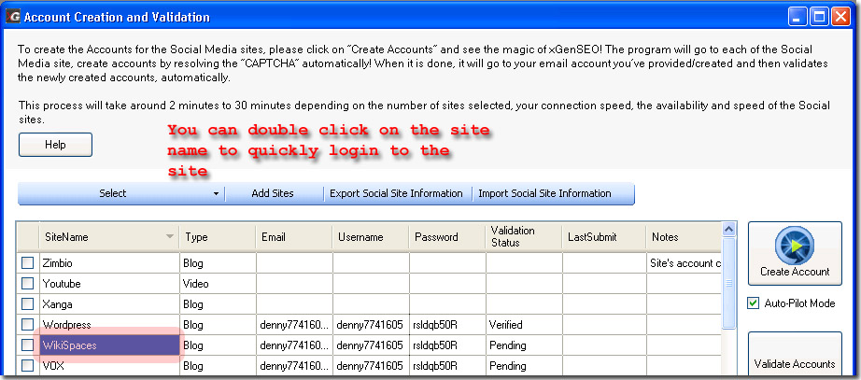The height and width of the screenshot is (380, 861).
Task: Tick the Xanga site checkbox
Action: [28, 304]
